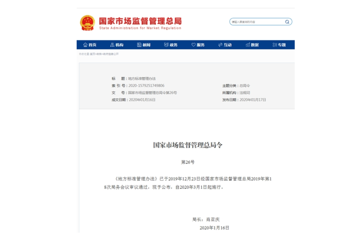Click the two-way arrows icon for 互动
346x235 pixels.
(x=220, y=45)
